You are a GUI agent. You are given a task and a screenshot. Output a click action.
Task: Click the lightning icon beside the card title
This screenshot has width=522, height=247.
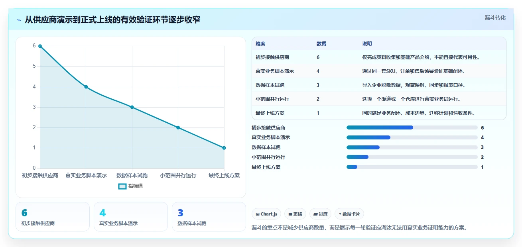19,20
